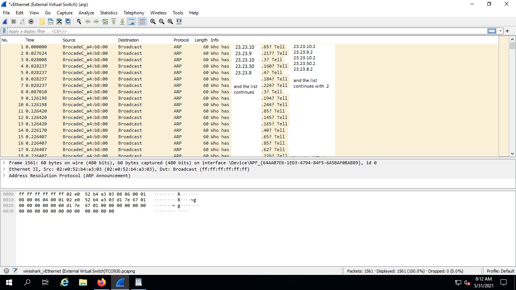Jump to first packet icon
The image size is (516, 290).
click(114, 22)
